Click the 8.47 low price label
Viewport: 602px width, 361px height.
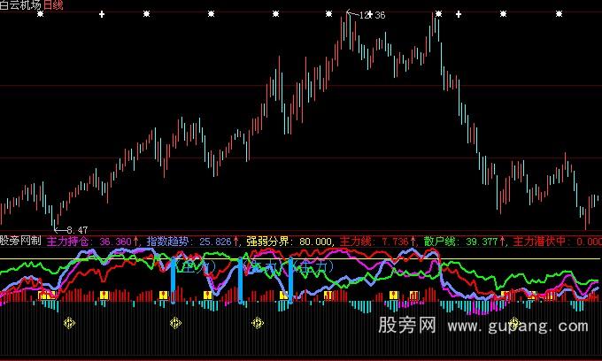pos(77,230)
